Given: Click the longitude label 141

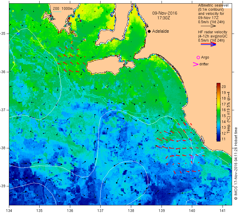Looking at the screenshot, I should 223,211.
